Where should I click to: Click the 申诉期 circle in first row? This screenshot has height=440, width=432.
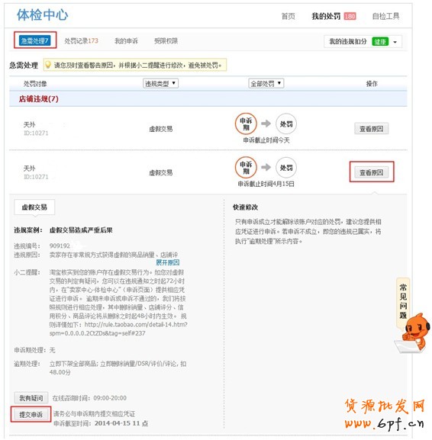pos(246,124)
